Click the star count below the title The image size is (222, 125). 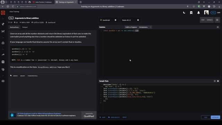click(10, 22)
